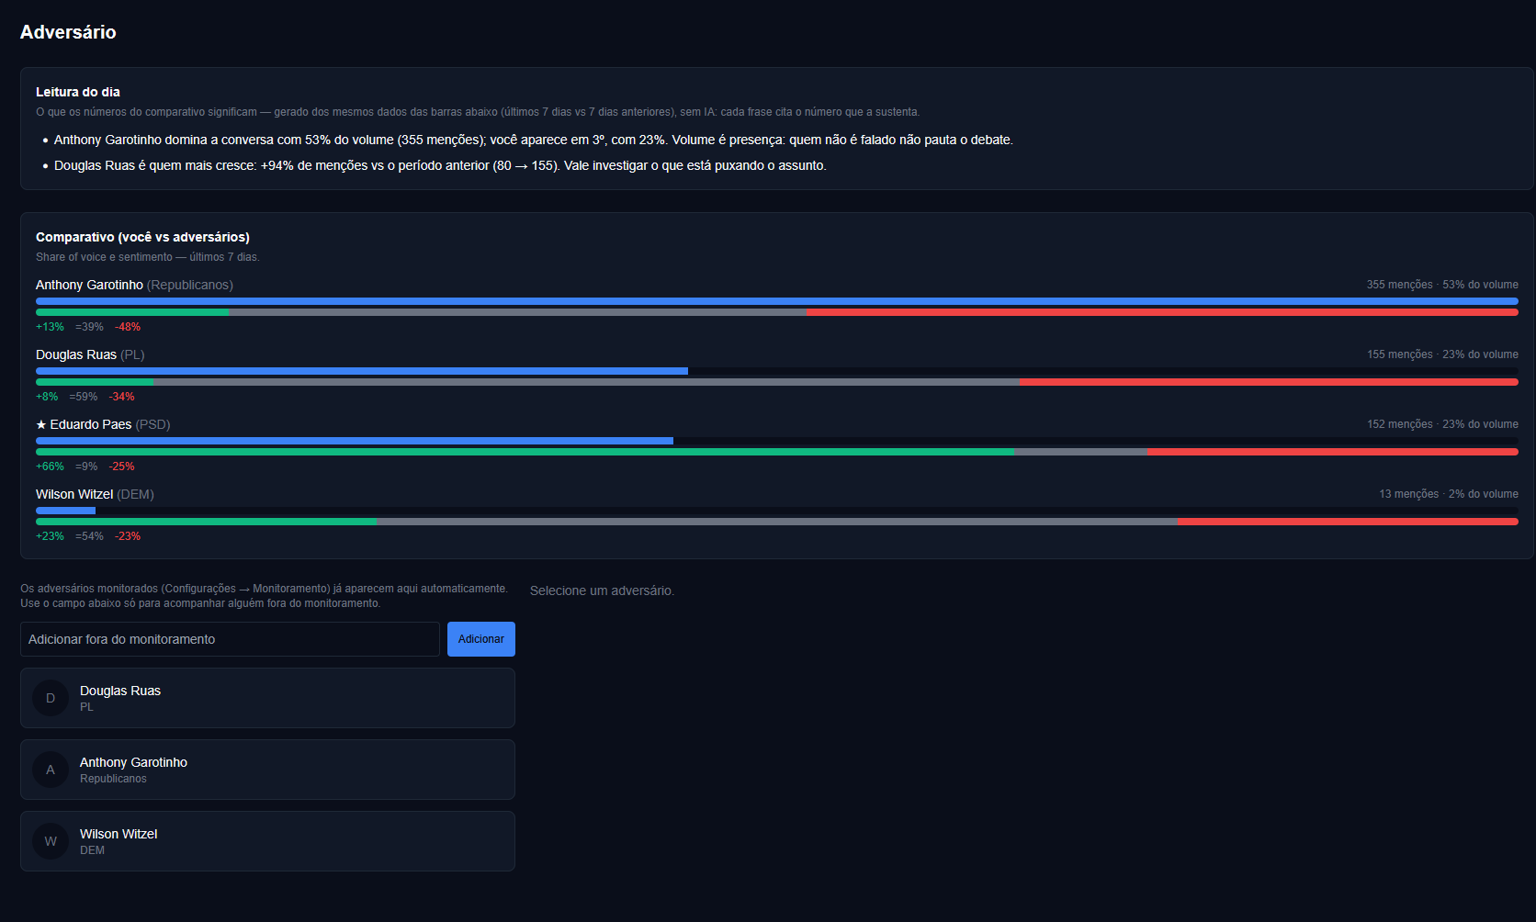Click Wilson Witzel's sentiment bar
This screenshot has height=922, width=1536.
click(x=777, y=522)
